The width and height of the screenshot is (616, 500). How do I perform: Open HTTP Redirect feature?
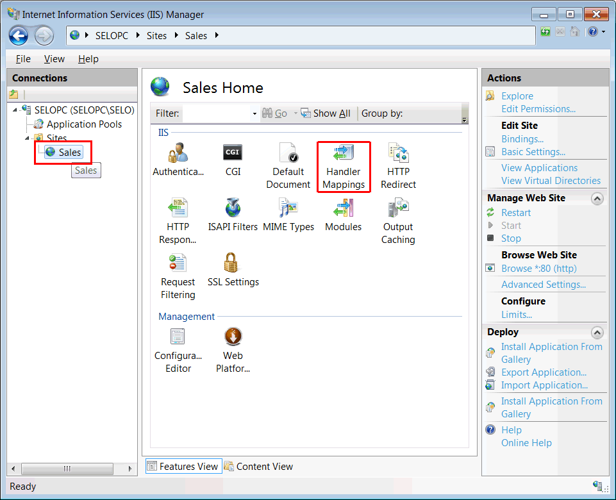(398, 166)
